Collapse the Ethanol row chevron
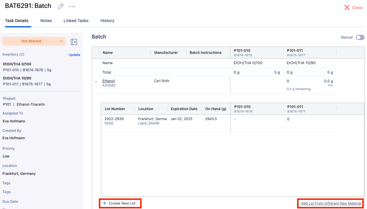This screenshot has width=367, height=209. (96, 82)
